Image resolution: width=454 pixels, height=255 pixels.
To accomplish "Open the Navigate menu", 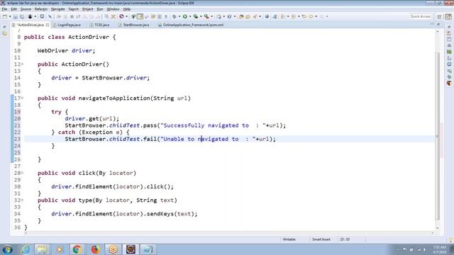I will point(58,9).
